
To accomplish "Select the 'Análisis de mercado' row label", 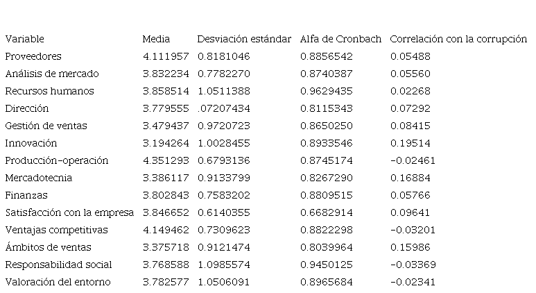I will (52, 74).
